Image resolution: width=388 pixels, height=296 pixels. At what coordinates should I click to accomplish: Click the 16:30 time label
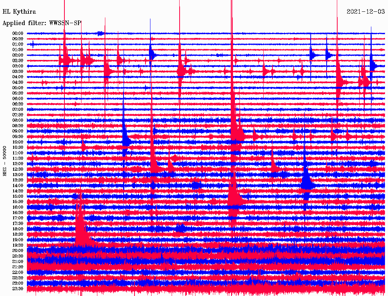(18, 213)
